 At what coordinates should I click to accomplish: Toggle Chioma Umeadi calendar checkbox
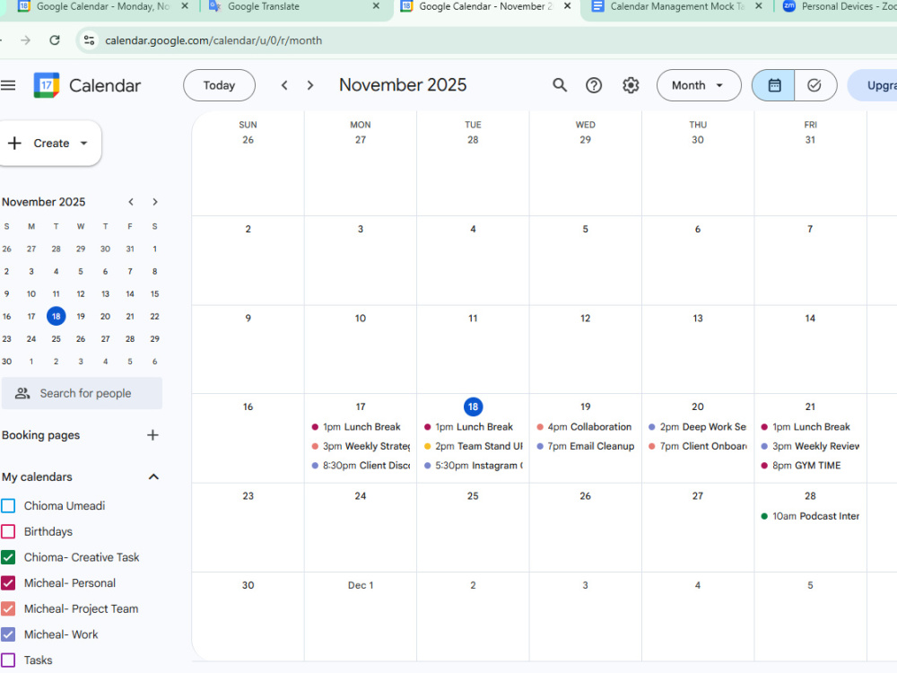[x=8, y=506]
